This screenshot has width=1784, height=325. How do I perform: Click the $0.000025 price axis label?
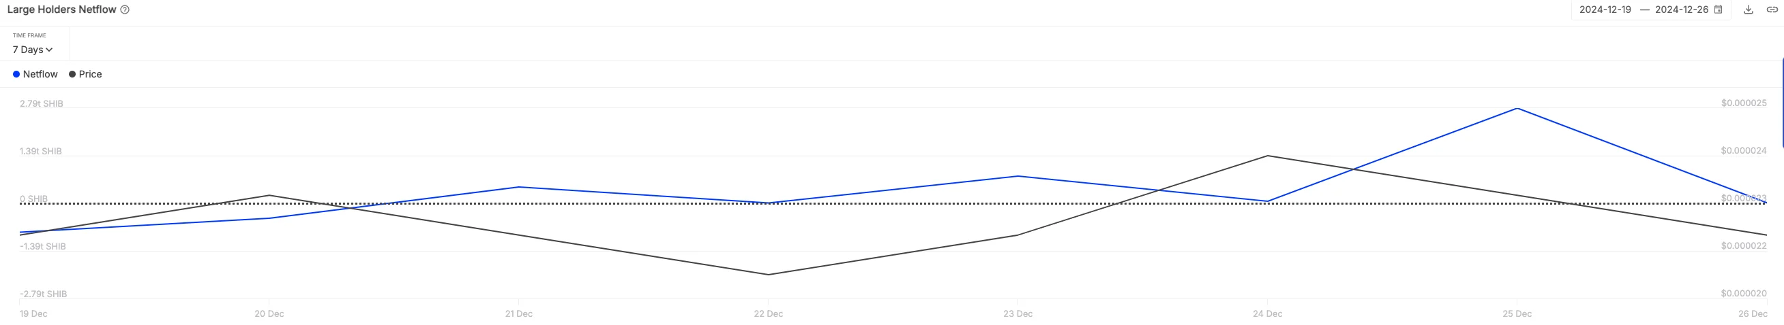(1743, 103)
